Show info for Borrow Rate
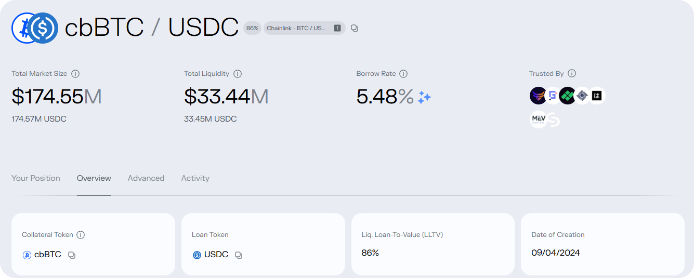Screen dimensions: 694x278 tap(403, 74)
